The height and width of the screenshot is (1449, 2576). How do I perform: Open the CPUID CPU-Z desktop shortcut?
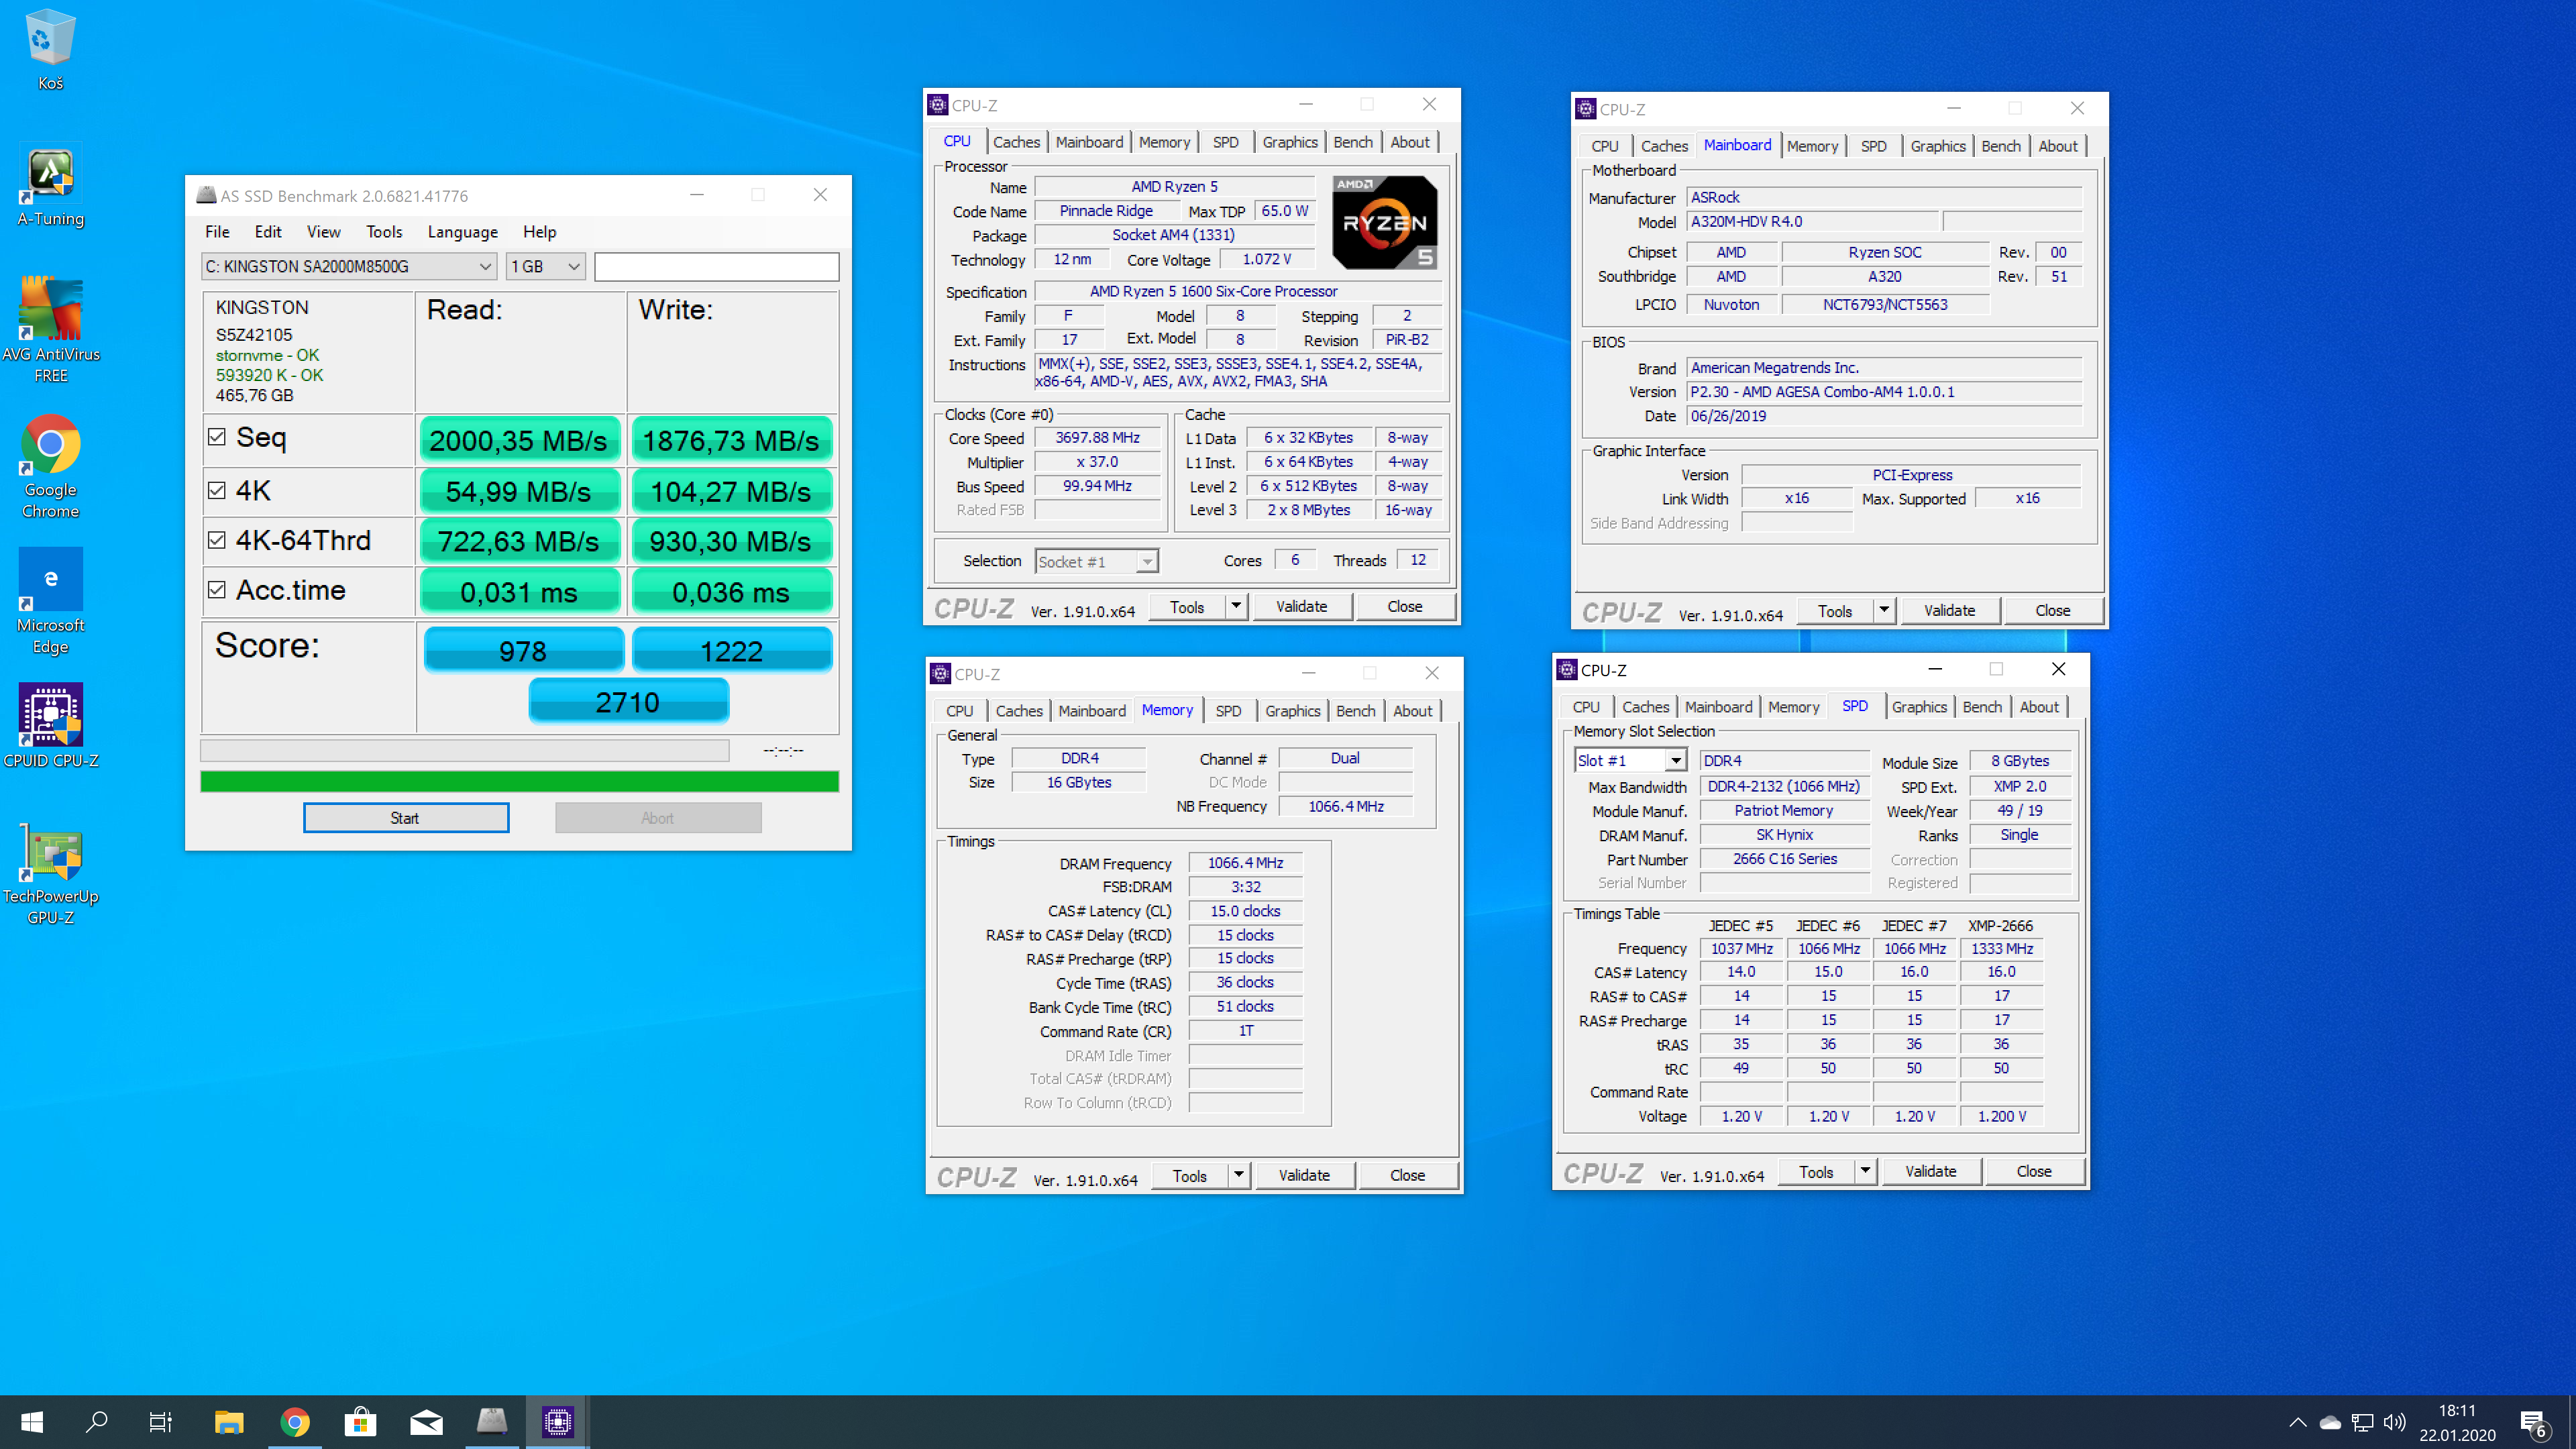[50, 725]
